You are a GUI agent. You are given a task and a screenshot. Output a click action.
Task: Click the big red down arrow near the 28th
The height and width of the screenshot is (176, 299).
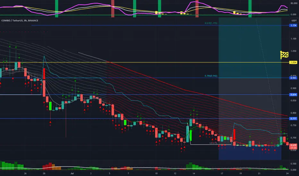tap(44, 74)
